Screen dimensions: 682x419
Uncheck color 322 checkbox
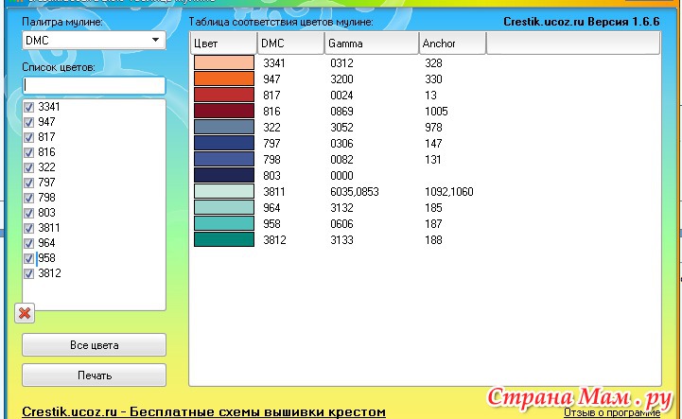28,167
